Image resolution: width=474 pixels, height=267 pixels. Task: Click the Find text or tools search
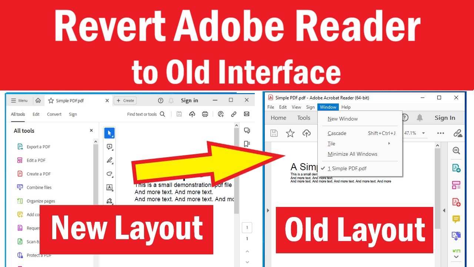146,114
